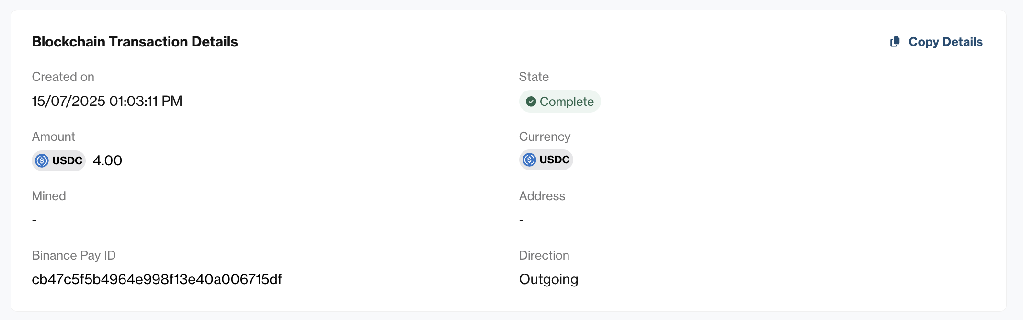Click the Binance Pay ID value
This screenshot has width=1023, height=320.
(x=157, y=279)
